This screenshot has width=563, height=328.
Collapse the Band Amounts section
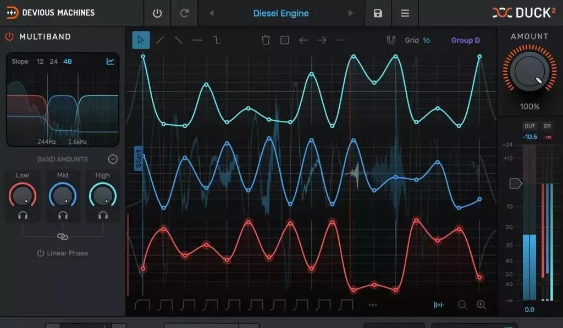tap(113, 159)
